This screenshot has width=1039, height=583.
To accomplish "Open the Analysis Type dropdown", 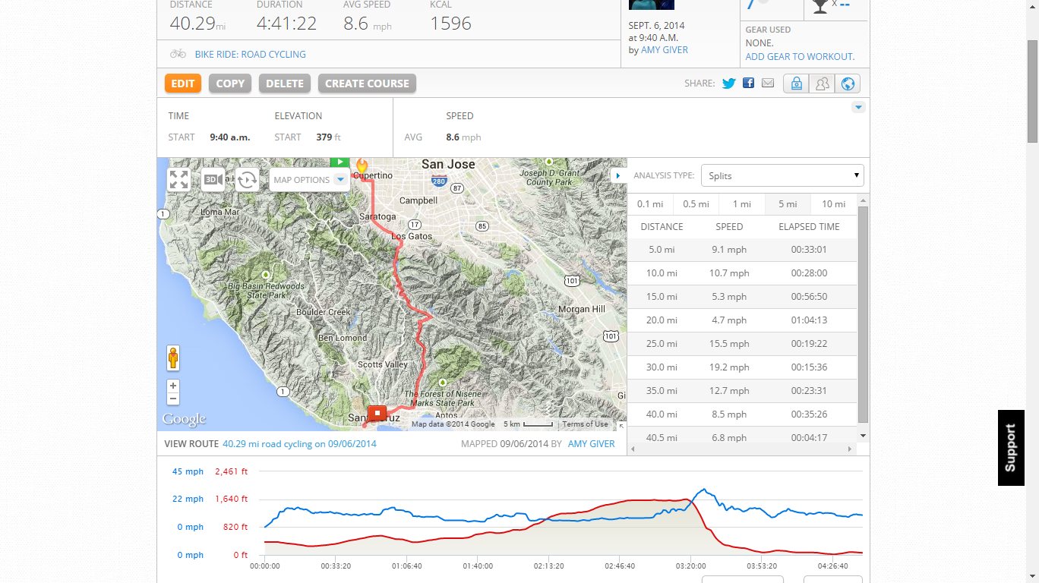I will (782, 175).
